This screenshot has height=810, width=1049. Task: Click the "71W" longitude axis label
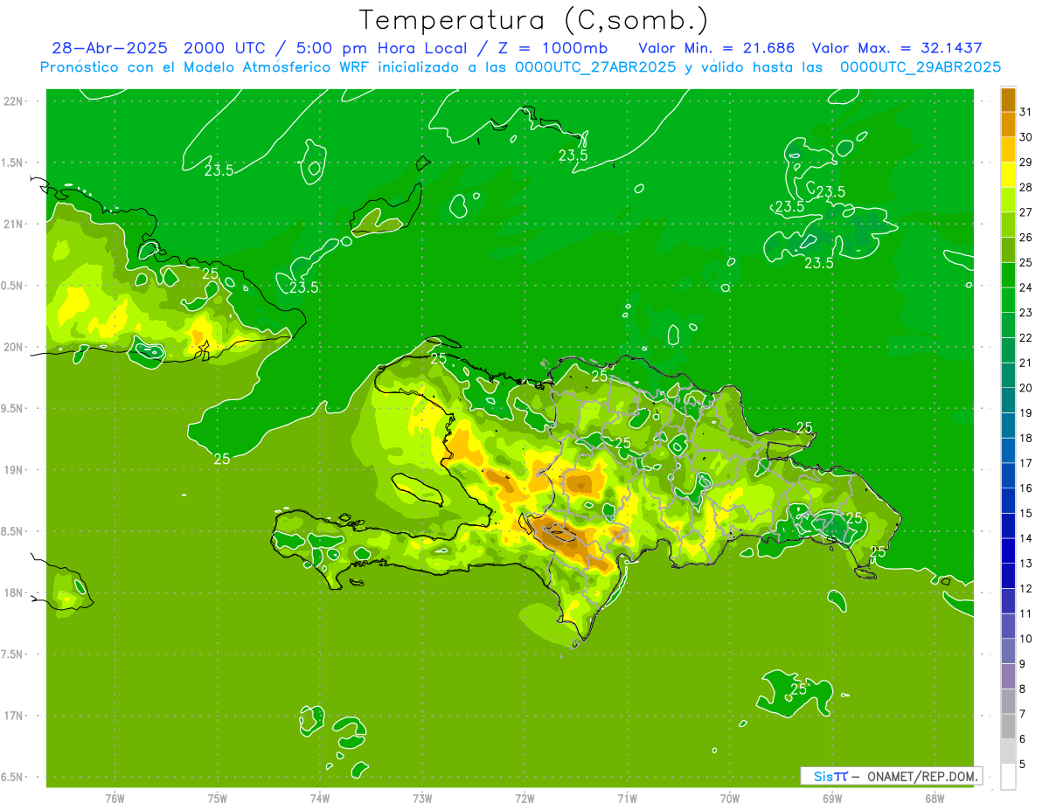pyautogui.click(x=627, y=798)
